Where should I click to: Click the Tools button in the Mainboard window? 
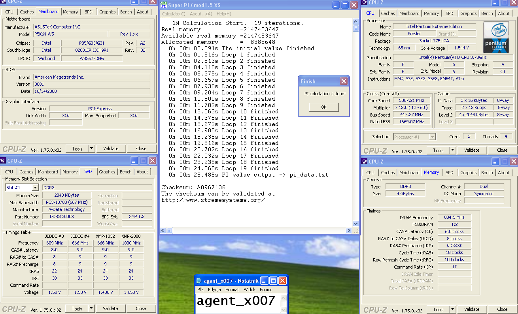[77, 149]
